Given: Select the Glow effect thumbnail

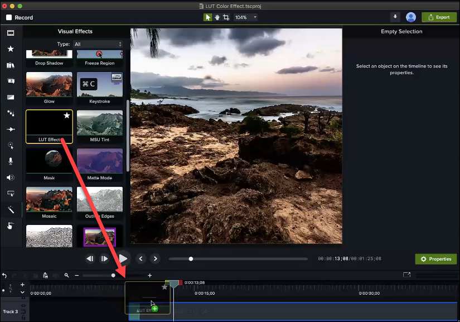Looking at the screenshot, I should [49, 85].
